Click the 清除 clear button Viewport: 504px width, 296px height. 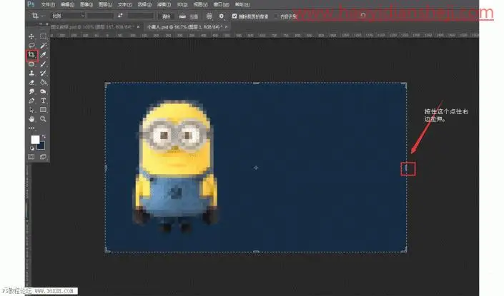[166, 16]
